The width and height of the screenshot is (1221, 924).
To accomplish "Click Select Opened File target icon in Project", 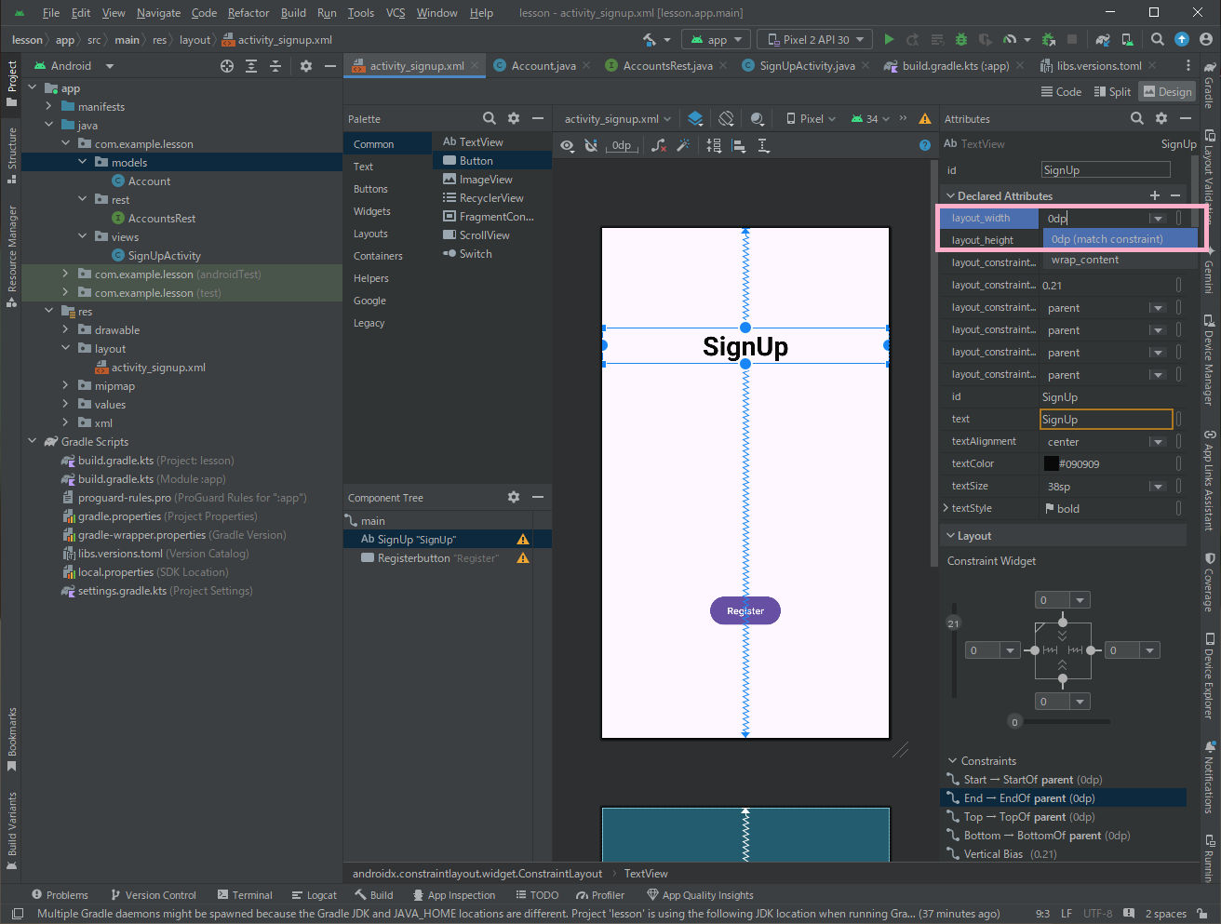I will click(227, 66).
